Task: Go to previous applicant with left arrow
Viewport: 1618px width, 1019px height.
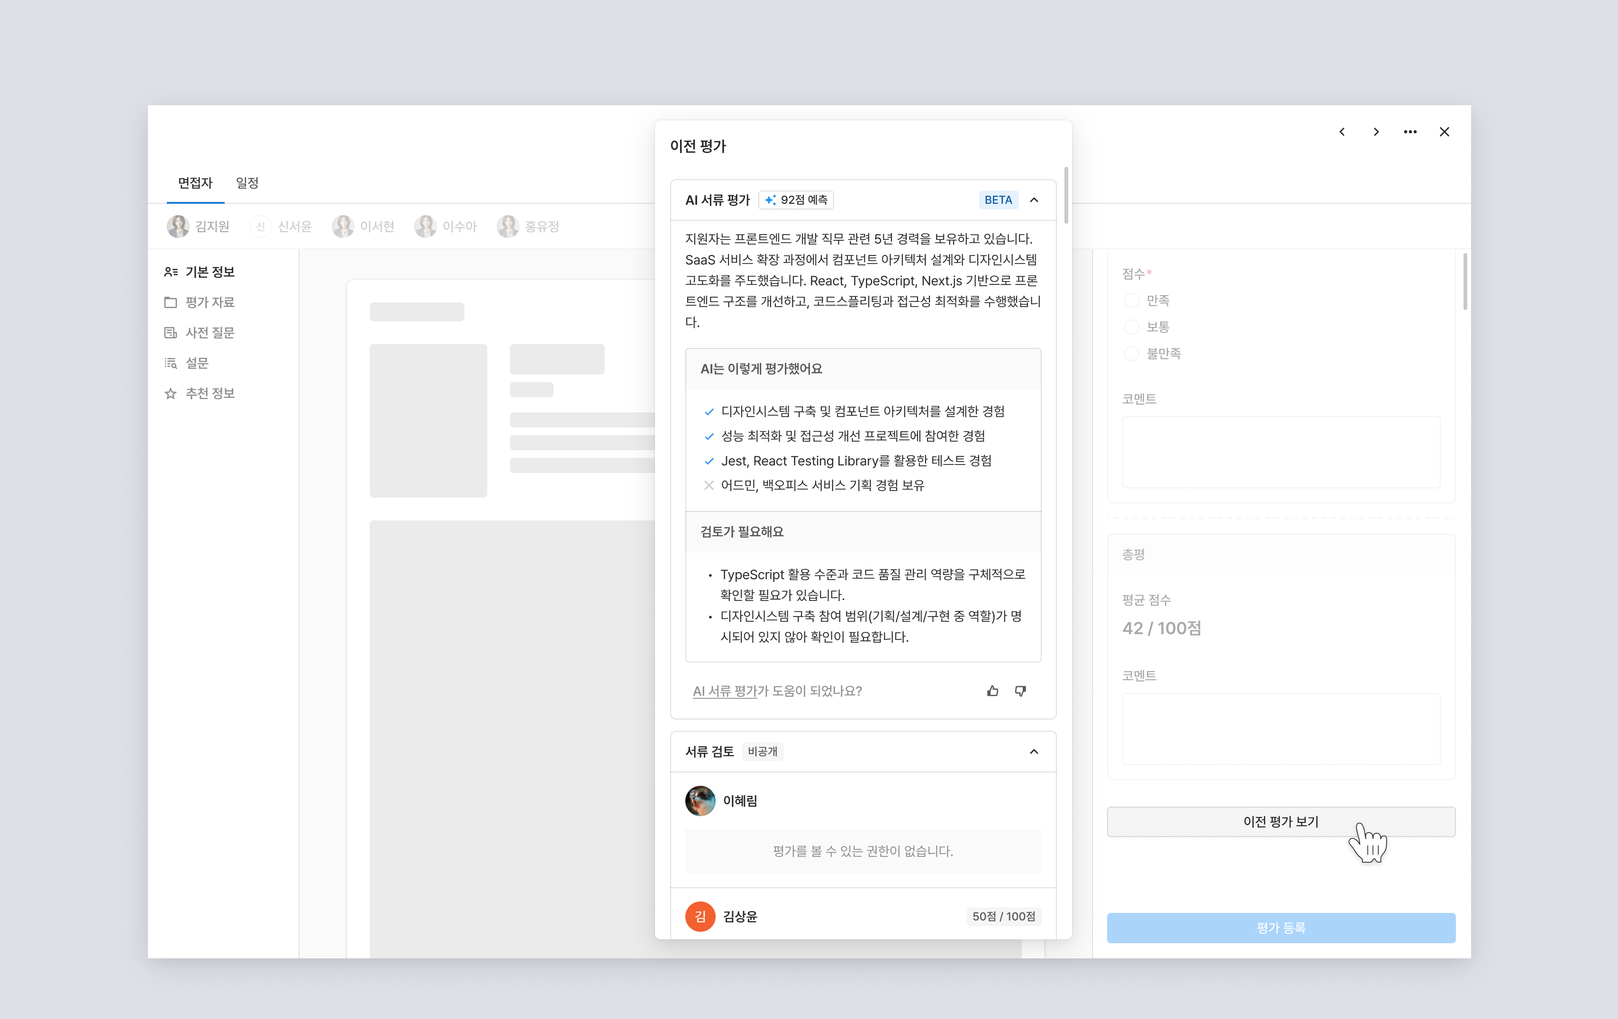Action: [x=1342, y=132]
